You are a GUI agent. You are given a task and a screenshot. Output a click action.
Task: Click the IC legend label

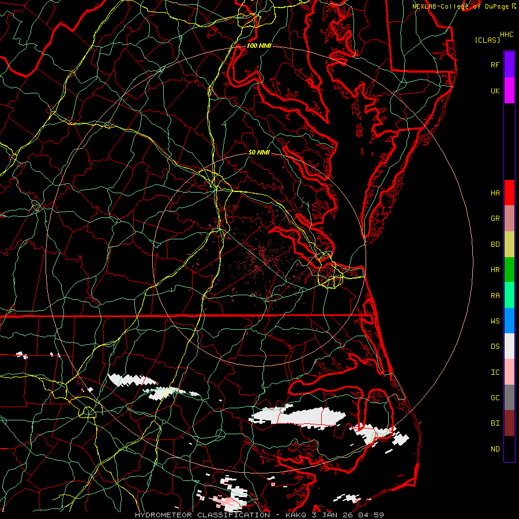[495, 373]
